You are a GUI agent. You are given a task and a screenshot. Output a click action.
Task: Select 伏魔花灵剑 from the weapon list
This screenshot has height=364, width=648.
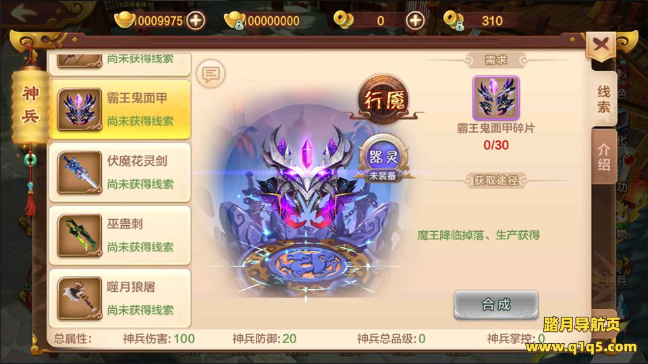tap(120, 172)
